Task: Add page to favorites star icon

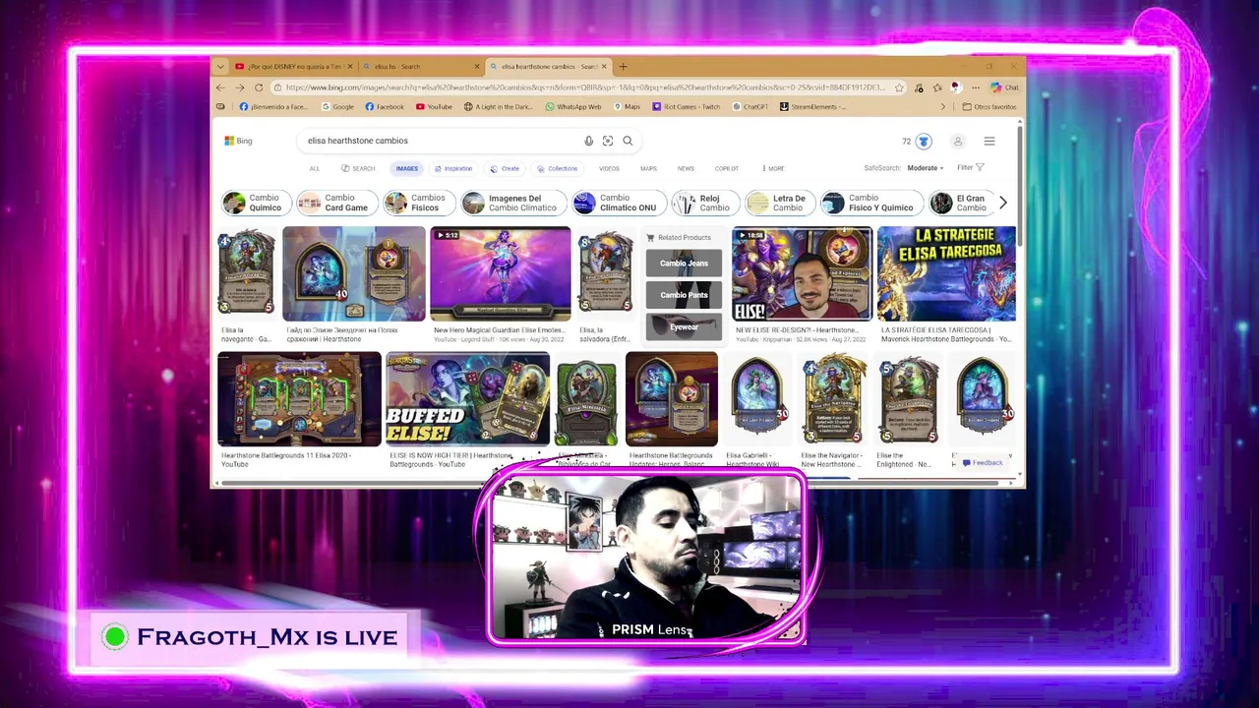Action: coord(899,88)
